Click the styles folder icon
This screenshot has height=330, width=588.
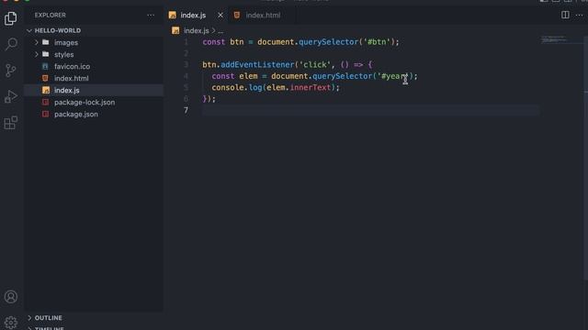coord(45,54)
